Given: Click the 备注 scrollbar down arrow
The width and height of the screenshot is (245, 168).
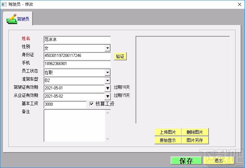Looking at the screenshot, I should tap(108, 139).
